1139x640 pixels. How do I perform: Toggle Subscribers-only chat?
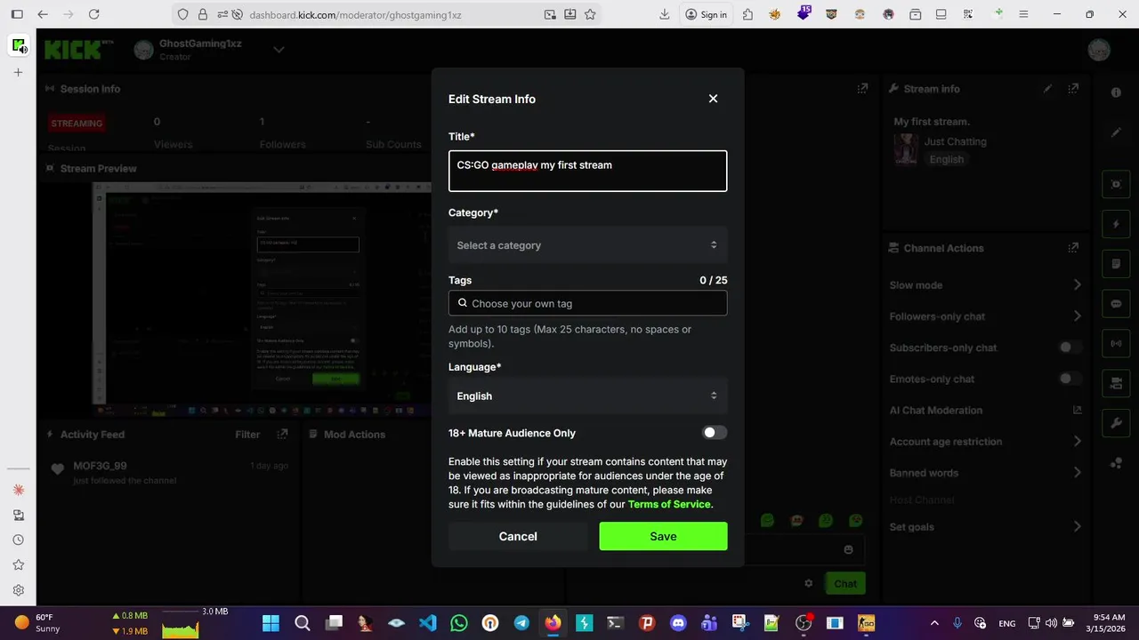(1070, 348)
